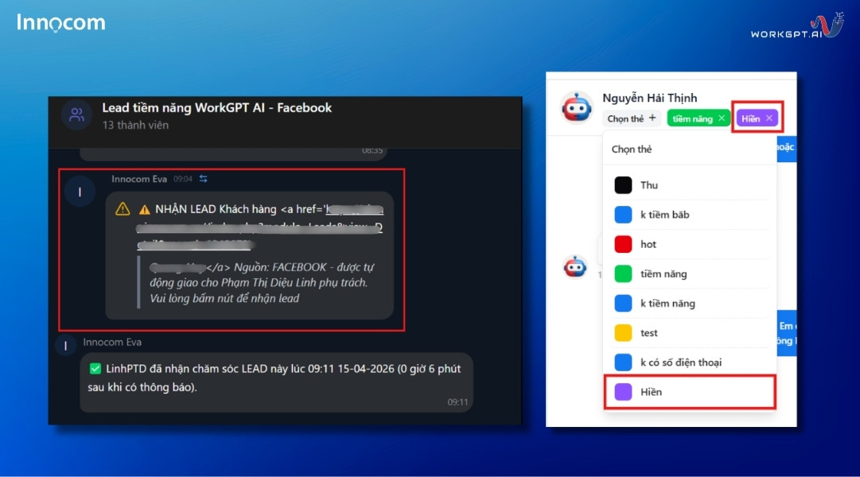Click the purple swatch next to Hiền option
This screenshot has height=477, width=860.
pyautogui.click(x=623, y=392)
